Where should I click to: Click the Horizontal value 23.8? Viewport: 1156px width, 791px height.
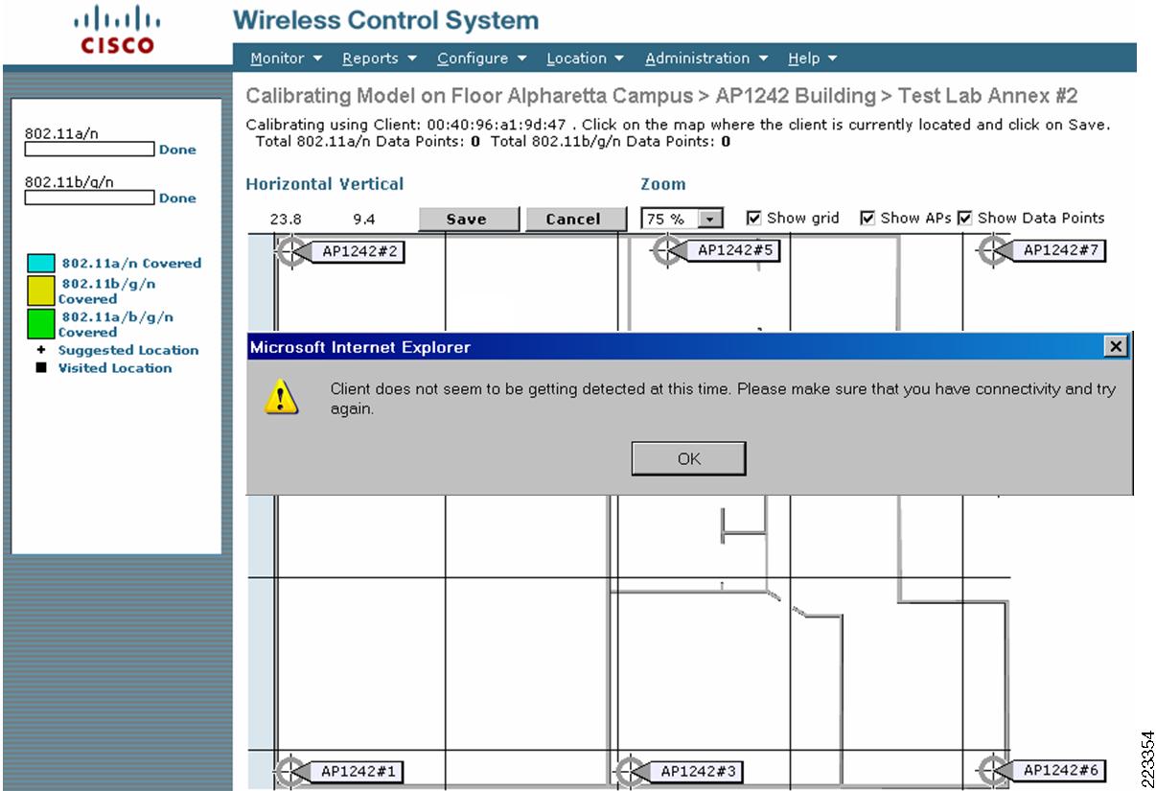point(285,220)
